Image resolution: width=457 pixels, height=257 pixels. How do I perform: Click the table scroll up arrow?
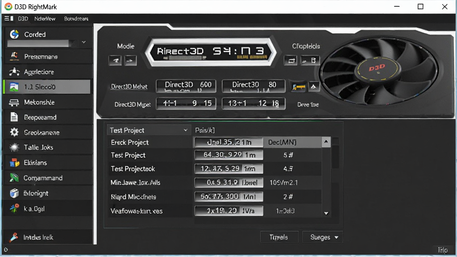pyautogui.click(x=326, y=141)
